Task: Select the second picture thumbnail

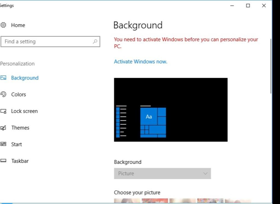Action: tap(155, 201)
